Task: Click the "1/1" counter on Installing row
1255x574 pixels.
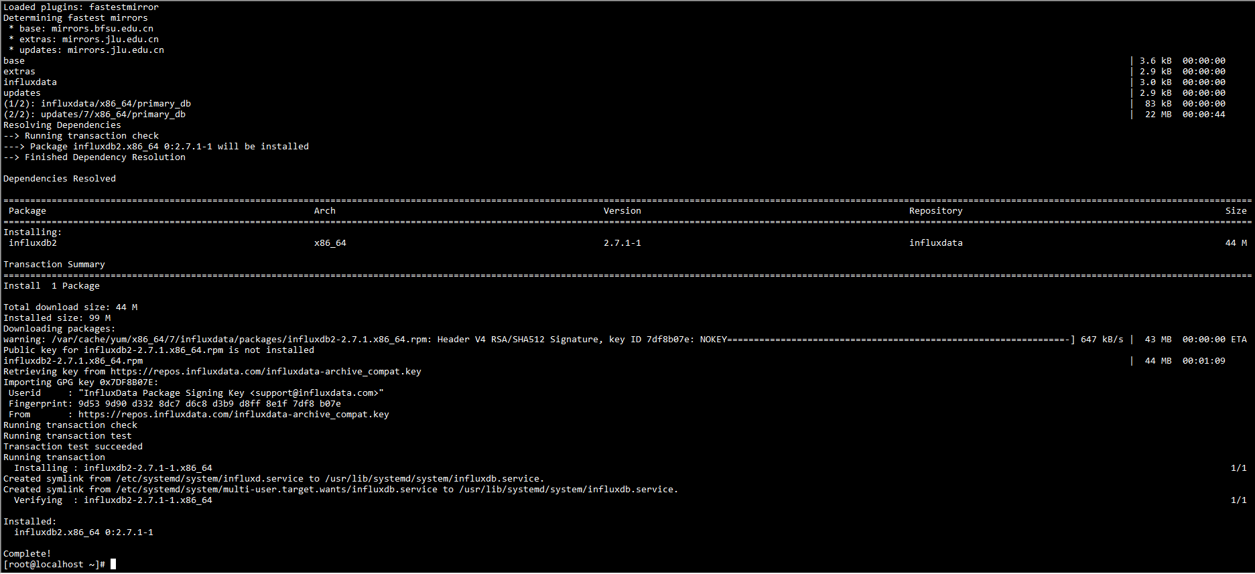Action: pos(1239,468)
